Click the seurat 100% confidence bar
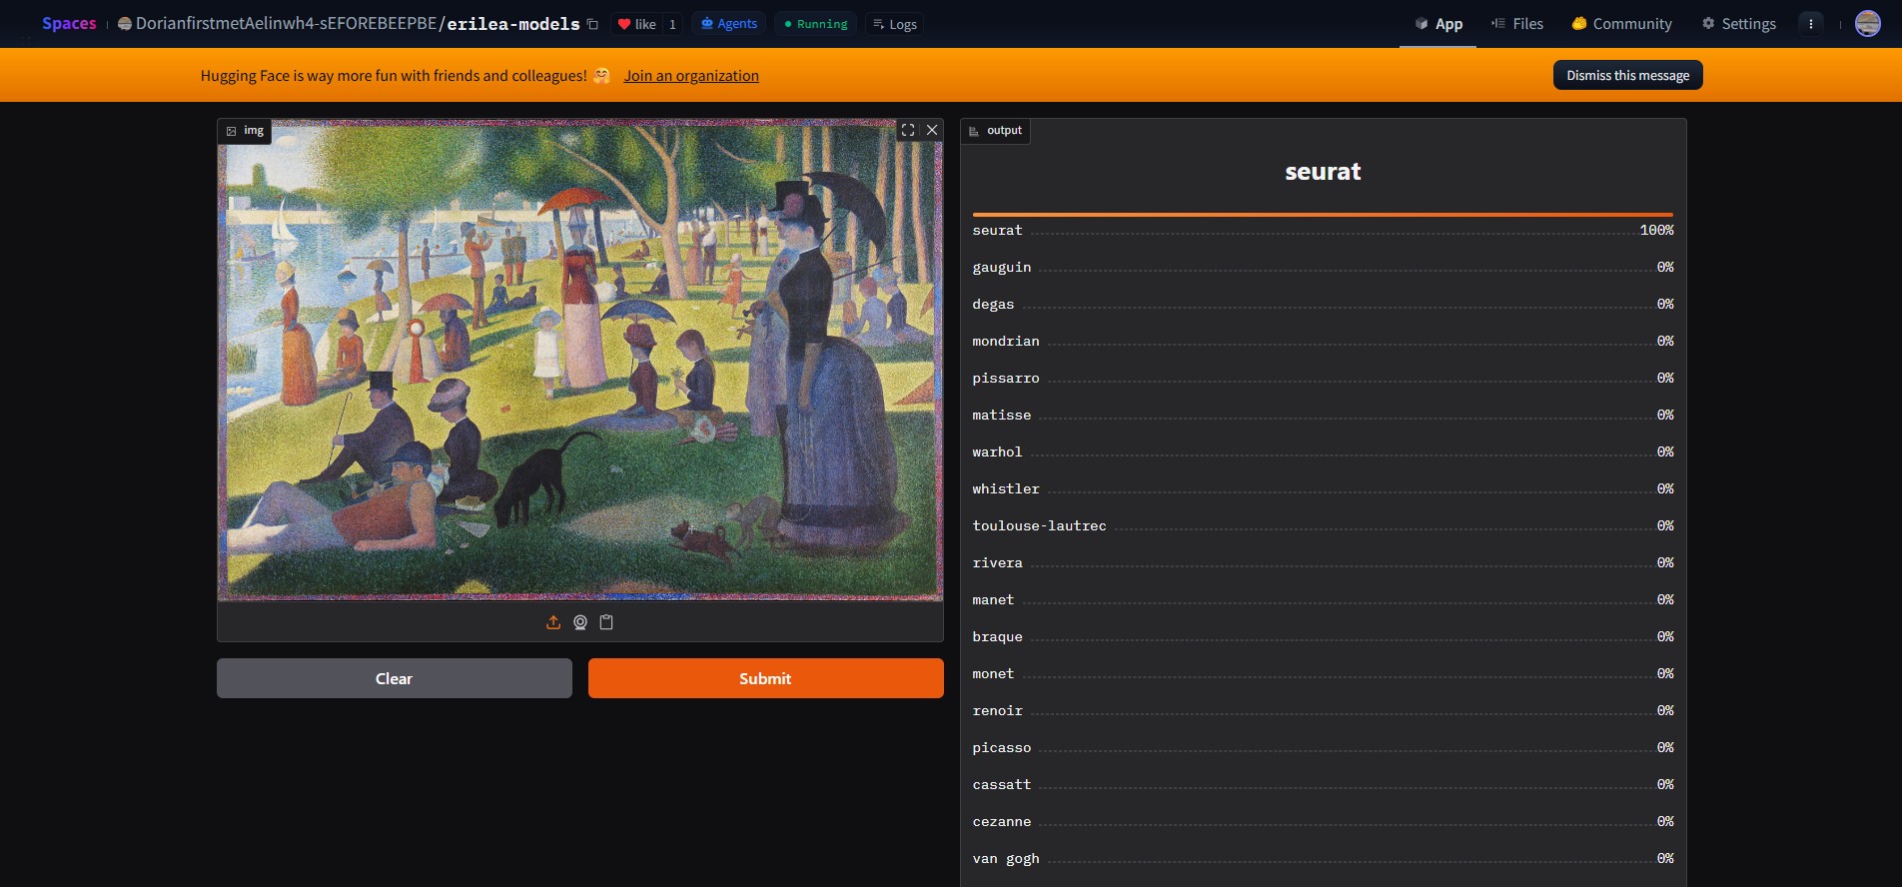1902x887 pixels. coord(1323,215)
